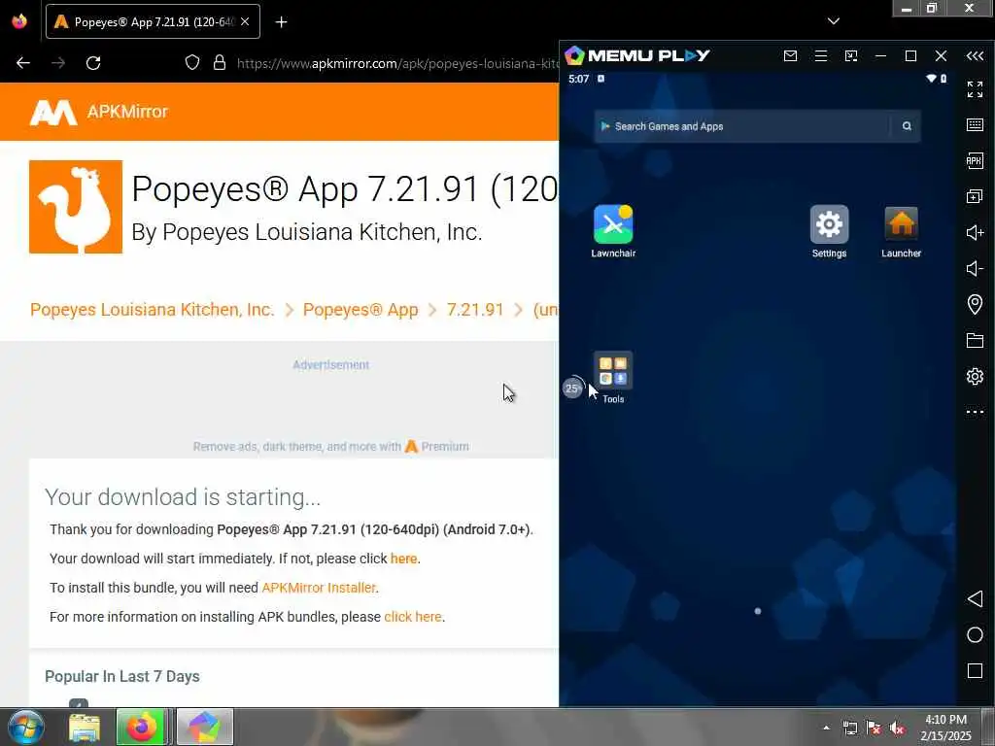Open the taskbar clock showing 4:10 PM
Screen dimensions: 995x746
[945, 728]
